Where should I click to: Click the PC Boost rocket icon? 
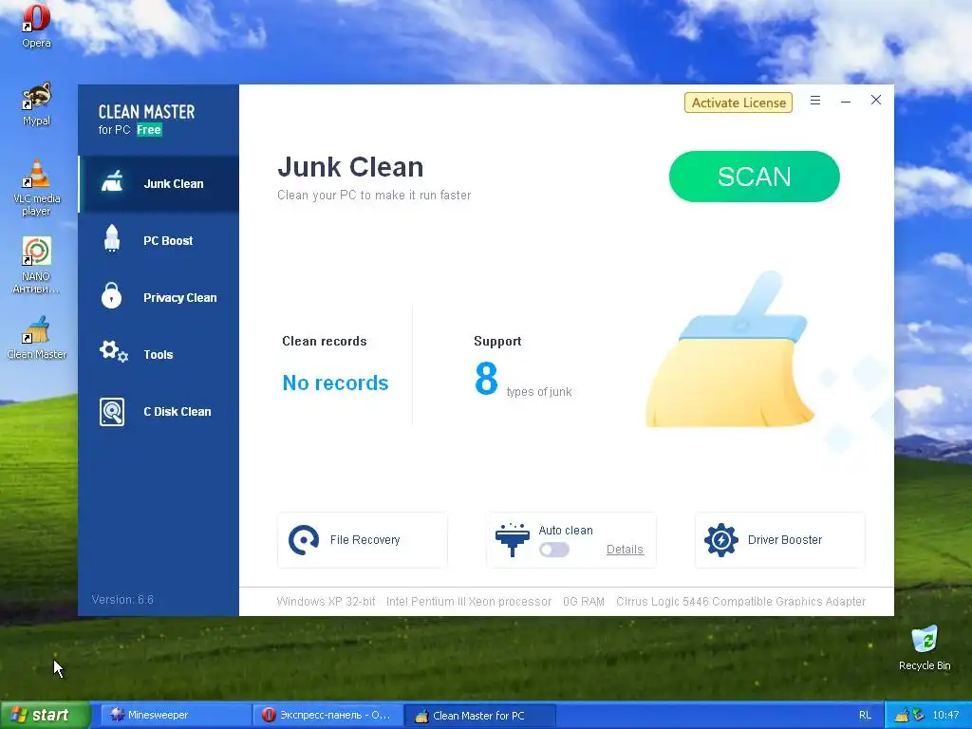tap(112, 238)
